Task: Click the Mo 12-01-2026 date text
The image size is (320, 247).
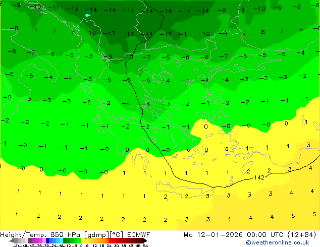Action: [213, 235]
